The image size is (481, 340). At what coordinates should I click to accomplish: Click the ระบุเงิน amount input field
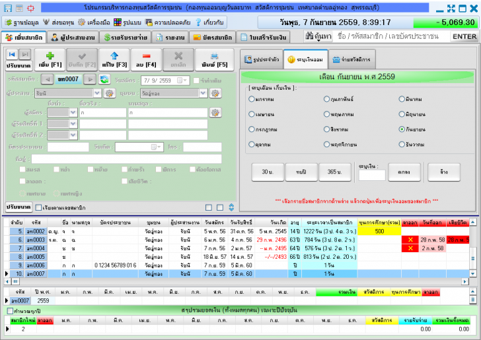click(372, 175)
